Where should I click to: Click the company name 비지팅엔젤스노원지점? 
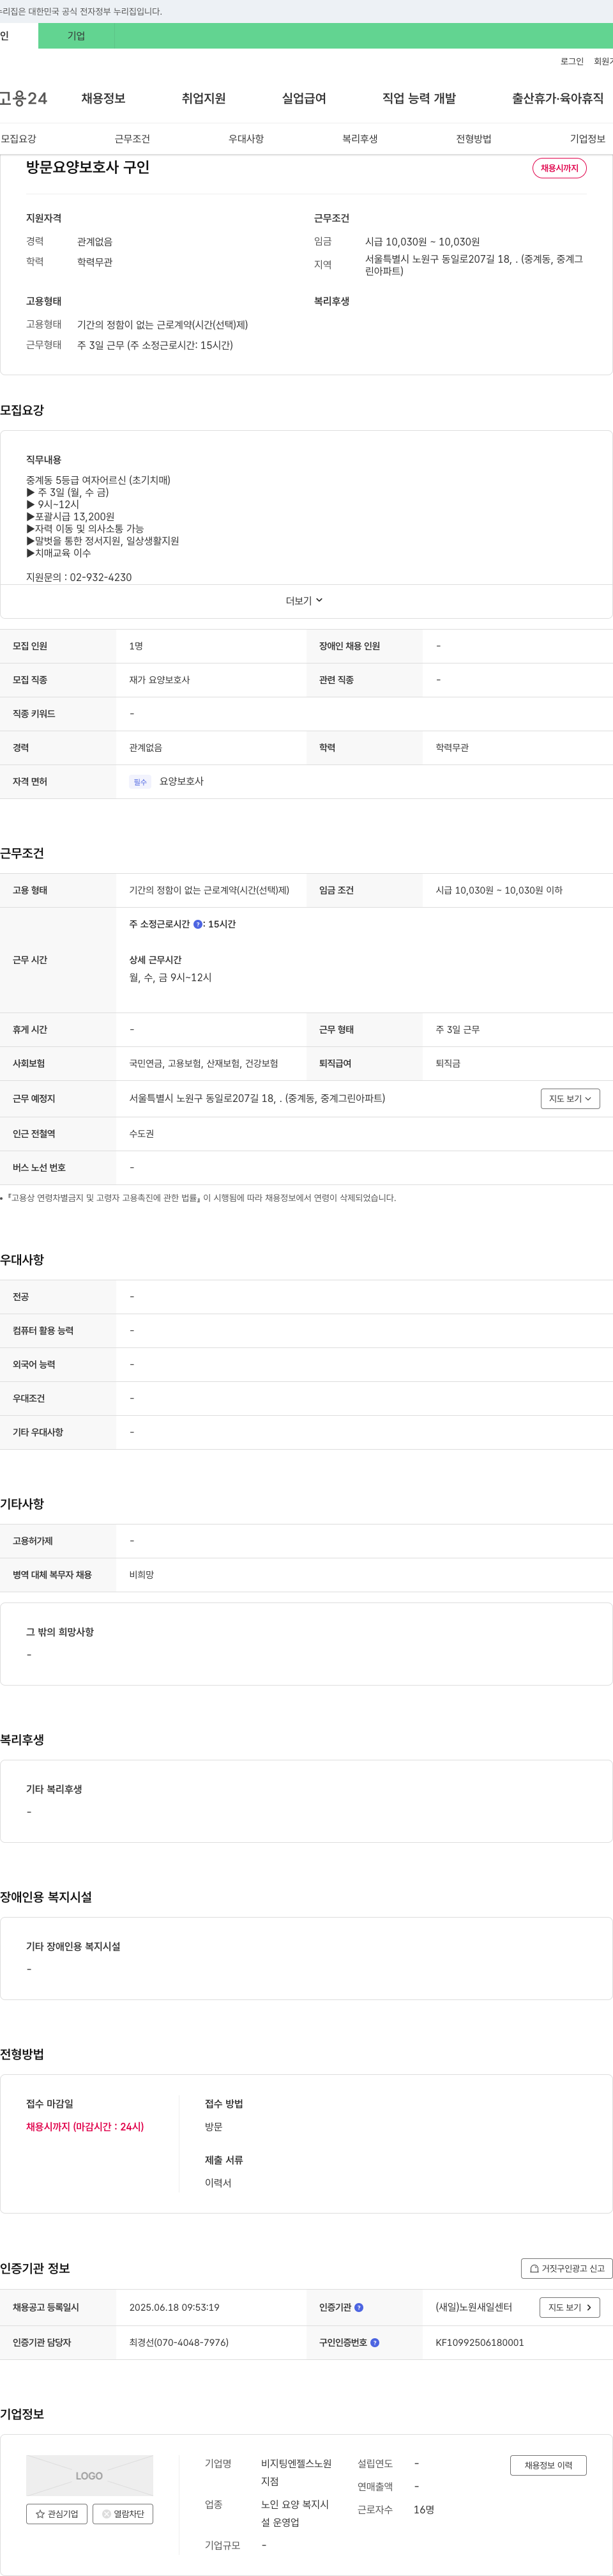[296, 2472]
